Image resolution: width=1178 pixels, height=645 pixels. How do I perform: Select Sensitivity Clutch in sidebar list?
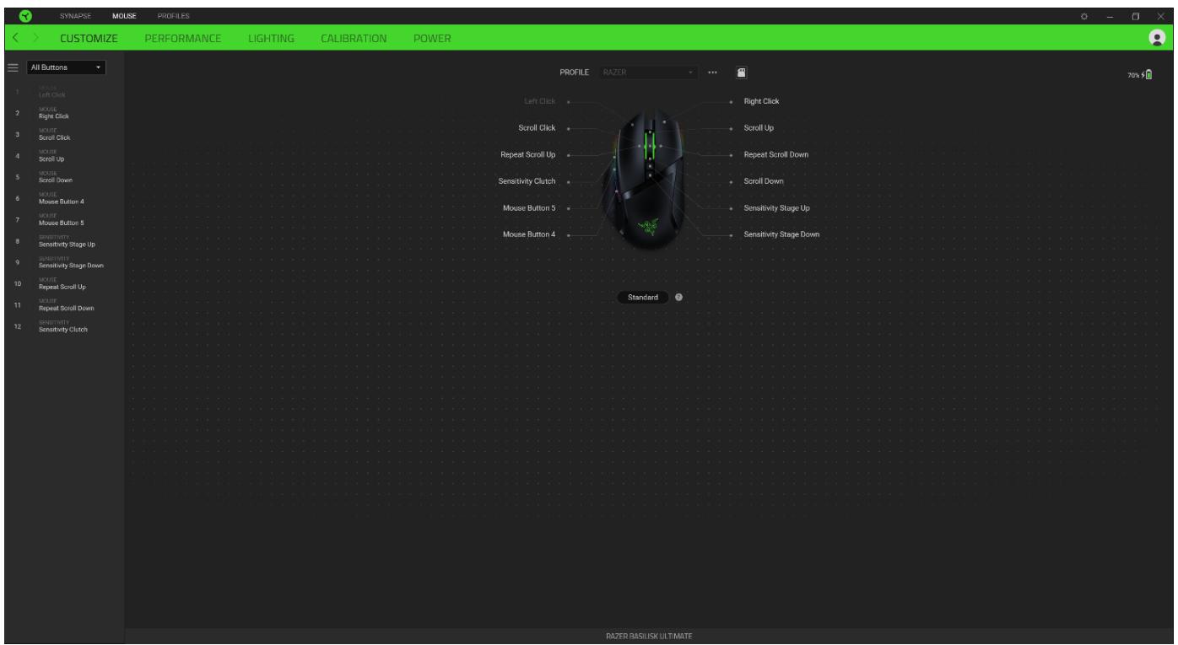tap(63, 328)
